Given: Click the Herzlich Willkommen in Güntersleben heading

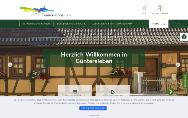Looking at the screenshot, I should coord(94,58).
